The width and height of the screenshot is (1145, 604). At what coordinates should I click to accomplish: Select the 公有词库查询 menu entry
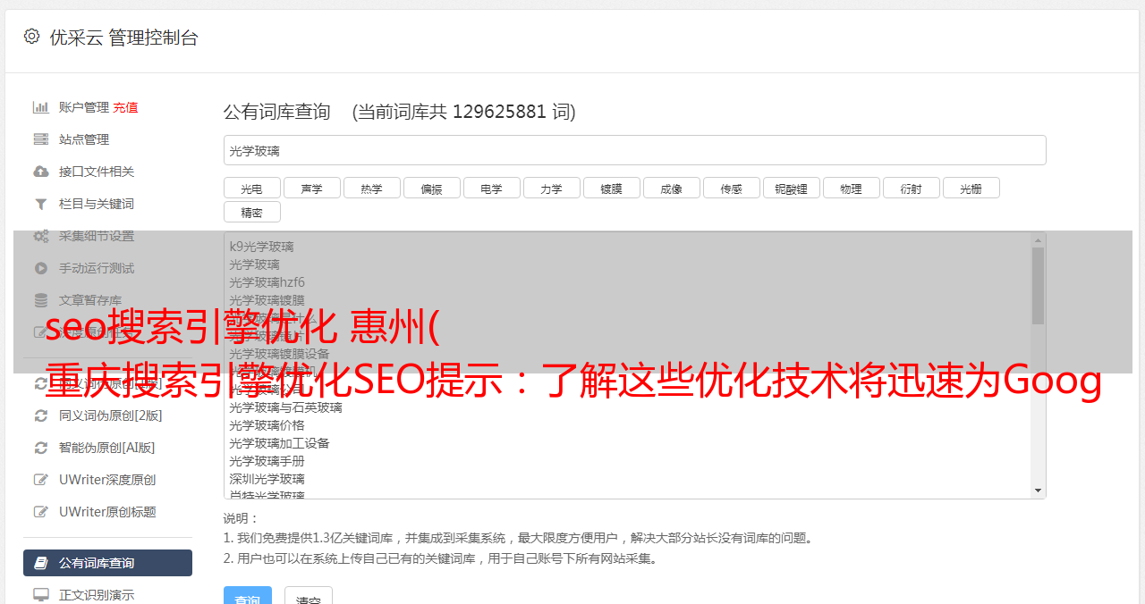tap(107, 563)
